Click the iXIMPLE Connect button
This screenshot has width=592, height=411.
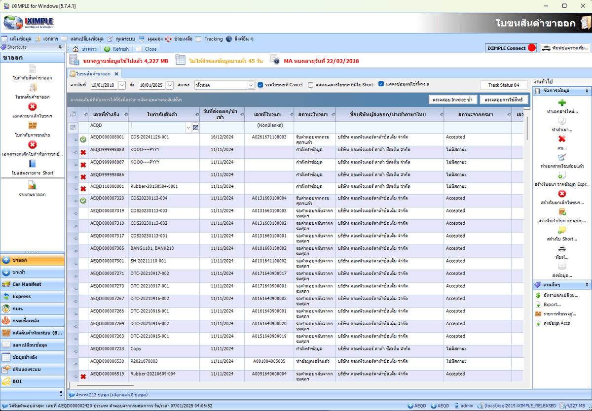tap(511, 48)
